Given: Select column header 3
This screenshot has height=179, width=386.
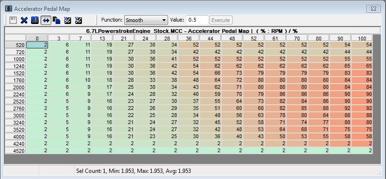Looking at the screenshot, I should coord(58,38).
